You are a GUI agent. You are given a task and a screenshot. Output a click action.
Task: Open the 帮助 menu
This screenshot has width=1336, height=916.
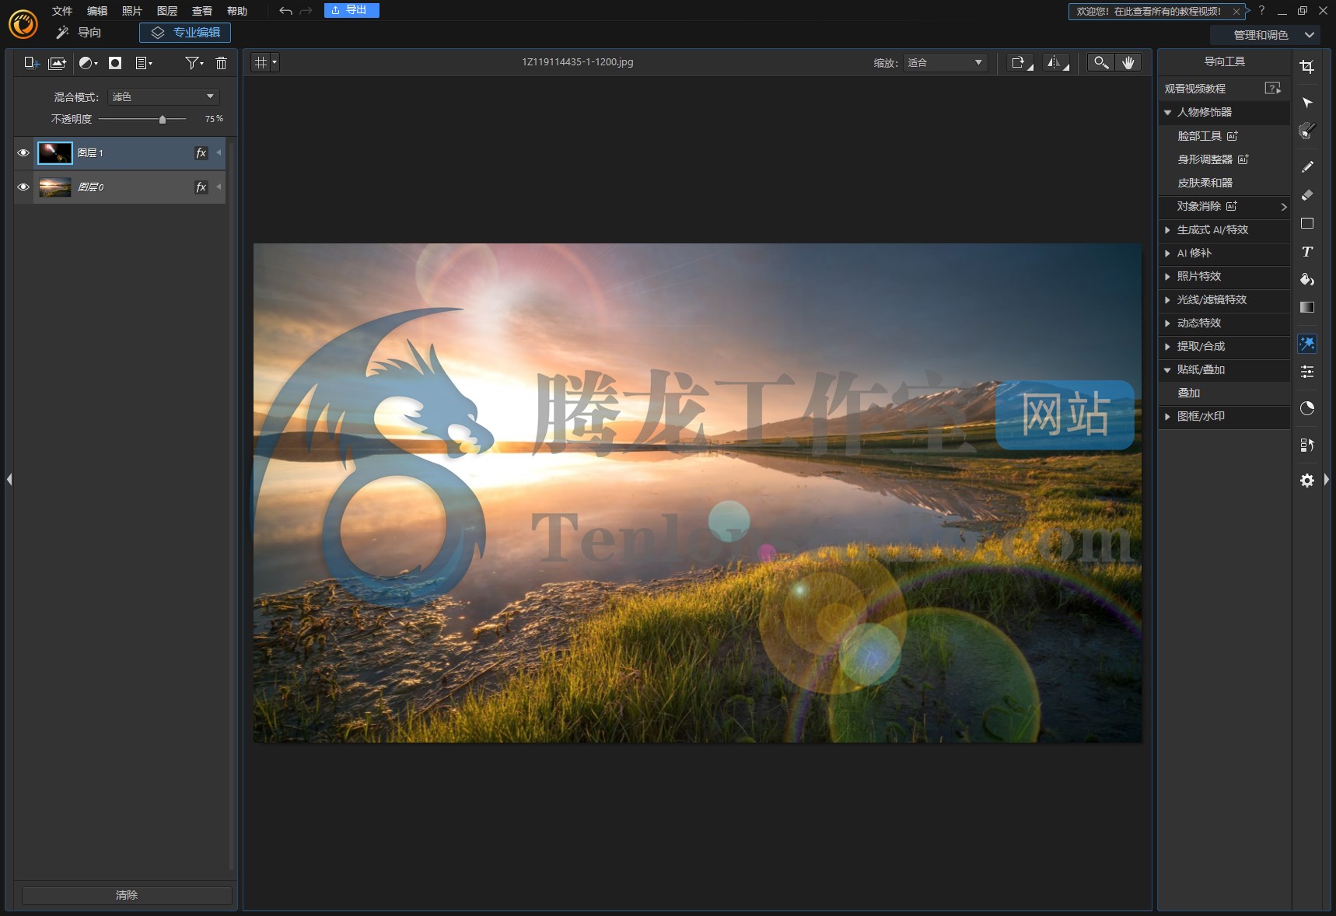click(x=237, y=11)
